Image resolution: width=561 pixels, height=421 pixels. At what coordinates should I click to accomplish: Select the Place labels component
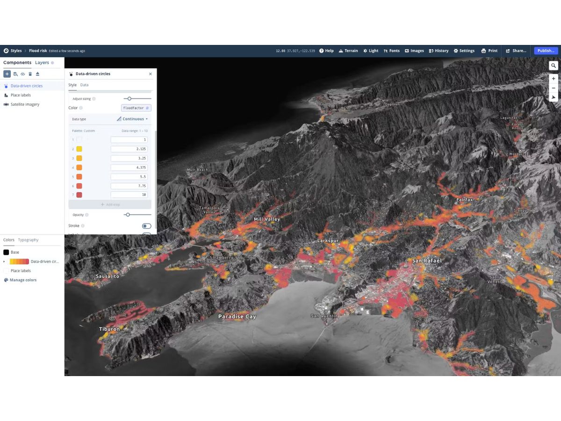tap(32, 95)
